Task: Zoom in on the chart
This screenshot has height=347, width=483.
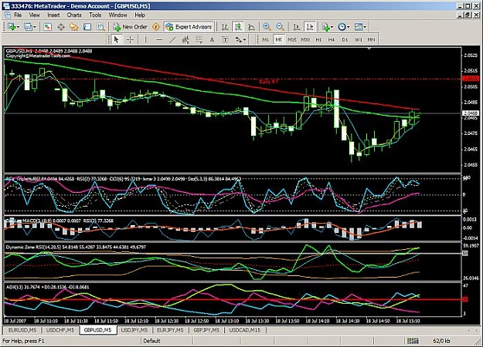Action: point(267,27)
